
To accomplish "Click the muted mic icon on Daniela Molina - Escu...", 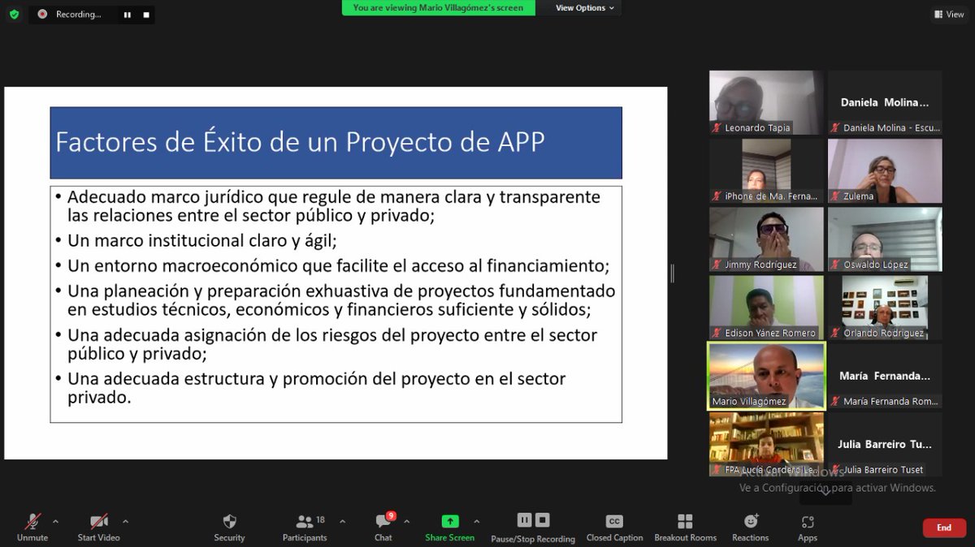I will tap(835, 128).
